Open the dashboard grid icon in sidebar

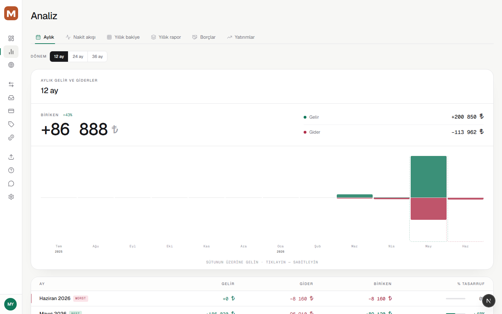pos(11,38)
